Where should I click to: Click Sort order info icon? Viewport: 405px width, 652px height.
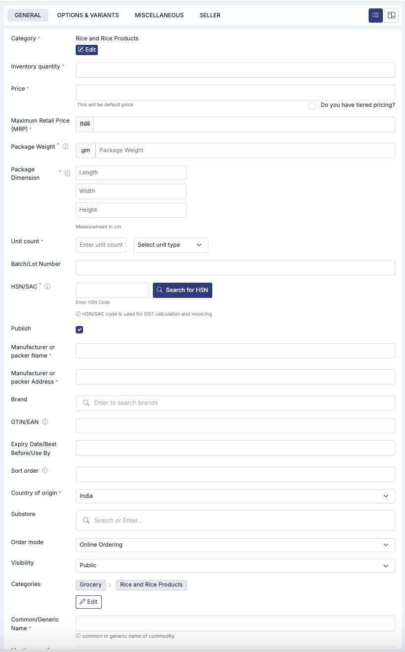click(x=45, y=471)
